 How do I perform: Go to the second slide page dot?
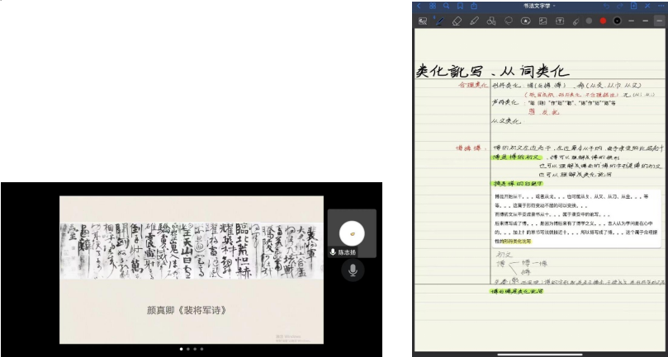point(188,349)
